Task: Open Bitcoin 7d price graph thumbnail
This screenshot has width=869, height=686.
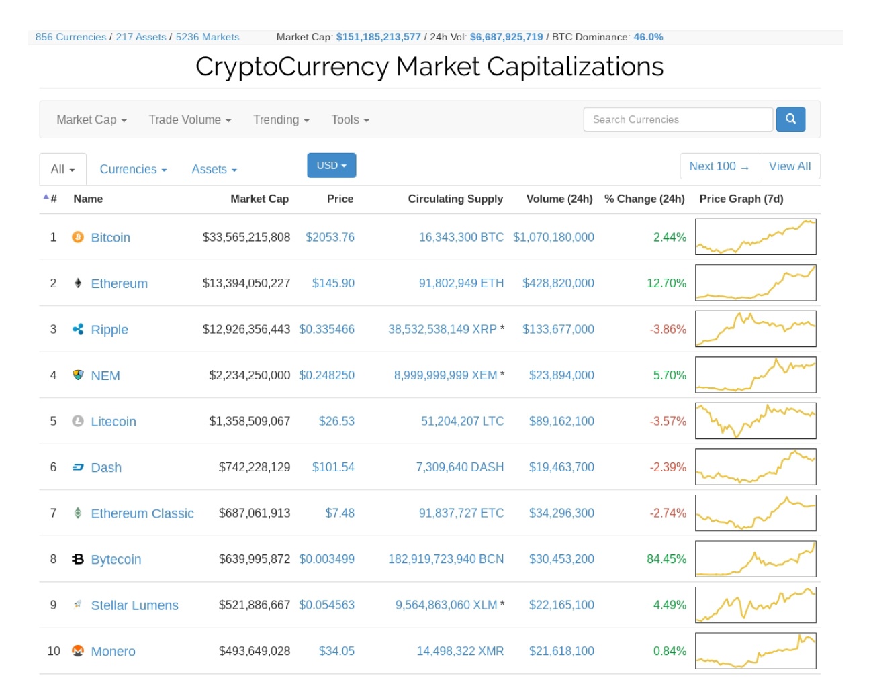Action: pyautogui.click(x=756, y=237)
